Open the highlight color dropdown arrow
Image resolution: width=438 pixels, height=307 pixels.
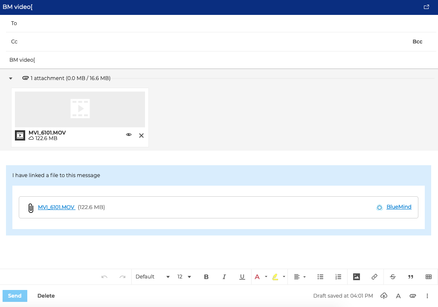[x=284, y=277]
